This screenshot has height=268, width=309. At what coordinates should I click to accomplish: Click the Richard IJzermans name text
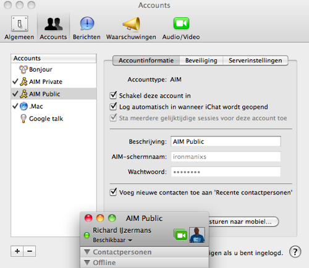(122, 230)
